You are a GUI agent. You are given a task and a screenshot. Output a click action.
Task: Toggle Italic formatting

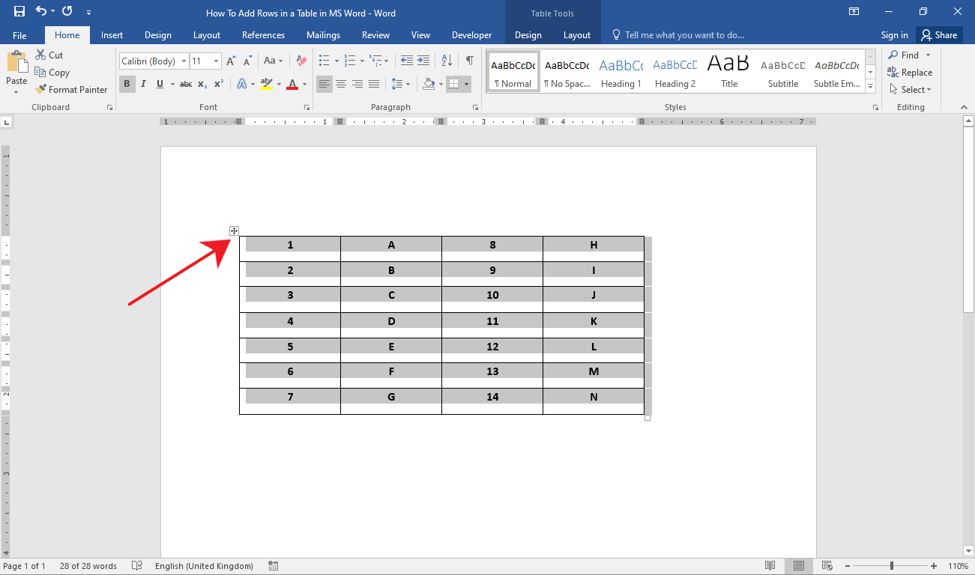coord(144,84)
